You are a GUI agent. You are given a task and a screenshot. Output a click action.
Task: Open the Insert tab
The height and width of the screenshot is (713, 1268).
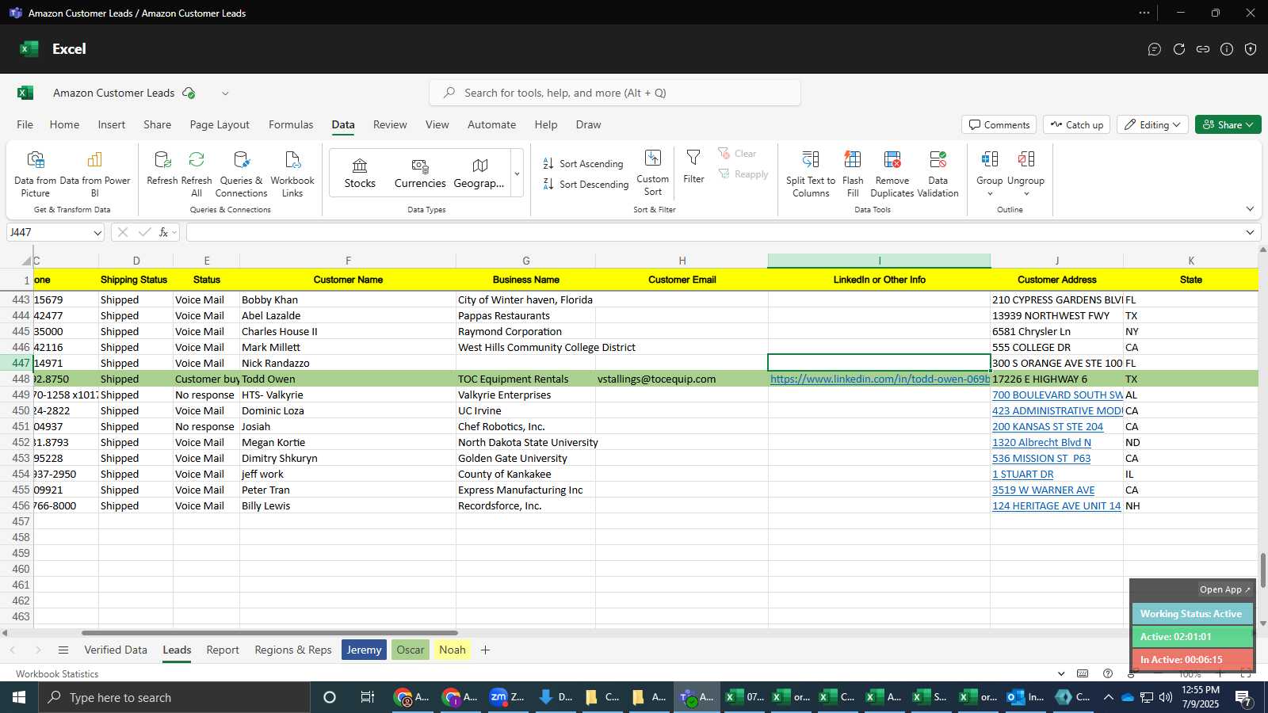pos(112,125)
